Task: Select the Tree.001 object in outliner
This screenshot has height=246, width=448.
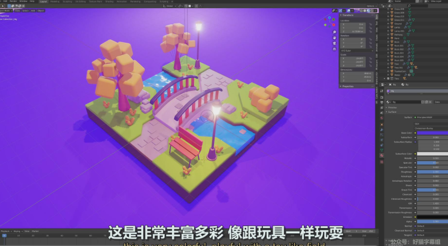Action: 399,68
